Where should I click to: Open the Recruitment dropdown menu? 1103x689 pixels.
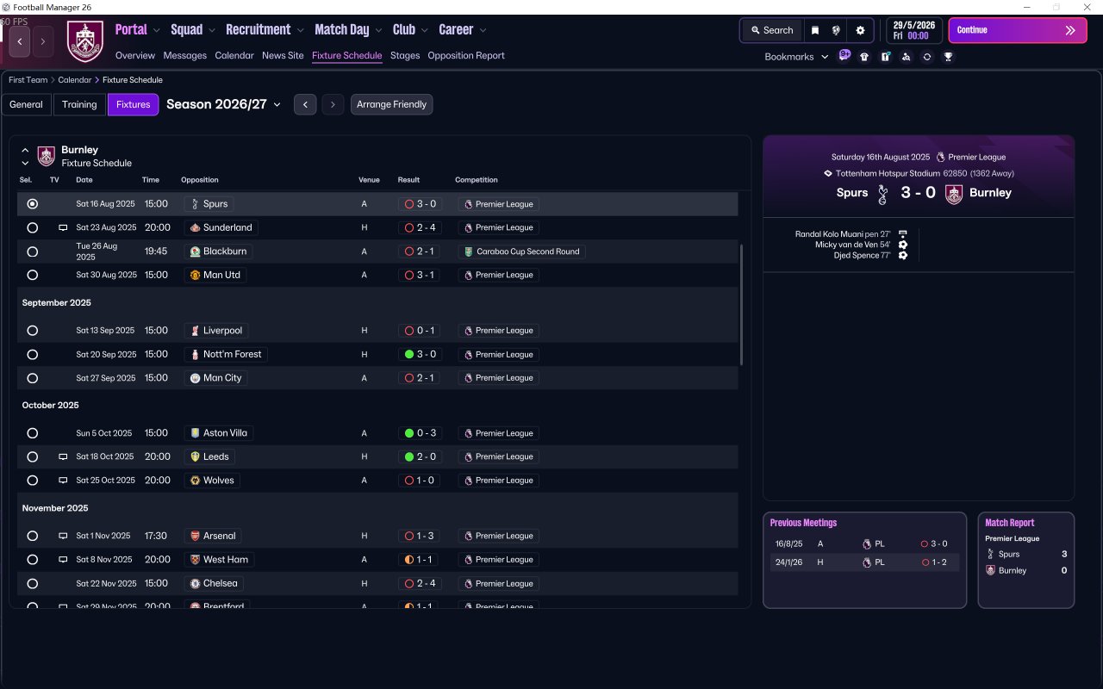tap(265, 29)
